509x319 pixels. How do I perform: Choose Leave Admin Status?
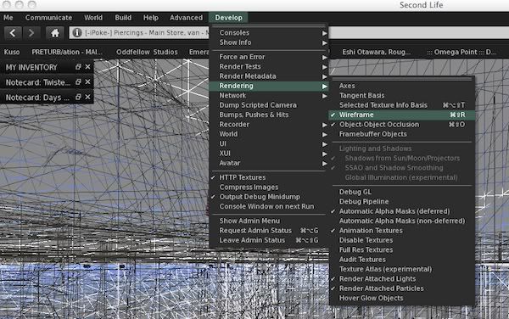(269, 240)
